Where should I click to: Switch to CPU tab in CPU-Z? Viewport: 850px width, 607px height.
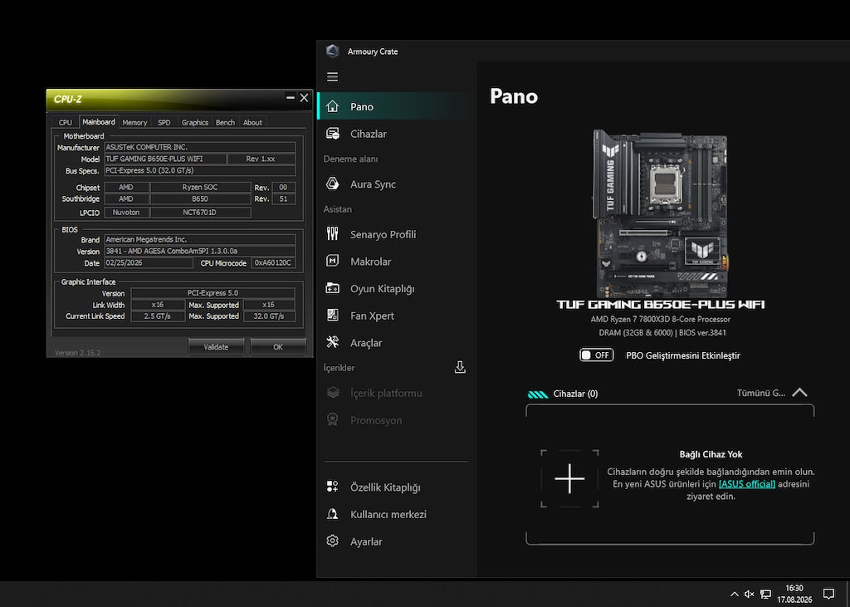point(65,123)
